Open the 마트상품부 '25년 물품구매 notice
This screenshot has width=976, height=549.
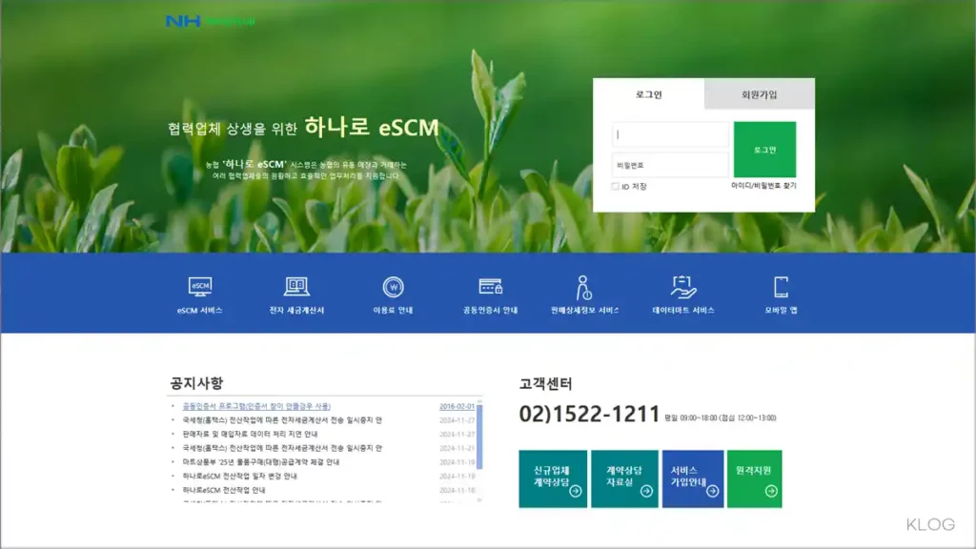tap(261, 462)
